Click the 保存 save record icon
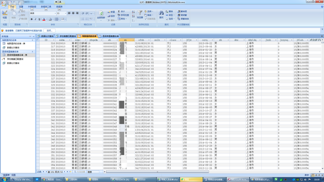 pos(111,16)
